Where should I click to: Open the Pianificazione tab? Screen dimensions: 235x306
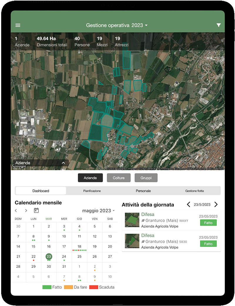tap(92, 191)
